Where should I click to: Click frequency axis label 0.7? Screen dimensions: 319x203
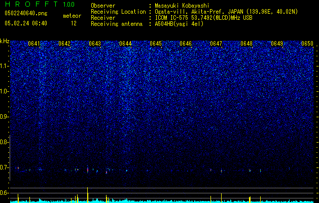[4, 167]
